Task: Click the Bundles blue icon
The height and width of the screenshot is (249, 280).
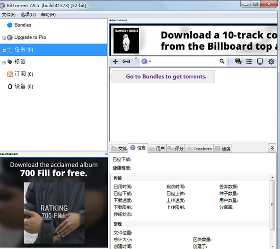Action: pyautogui.click(x=10, y=25)
